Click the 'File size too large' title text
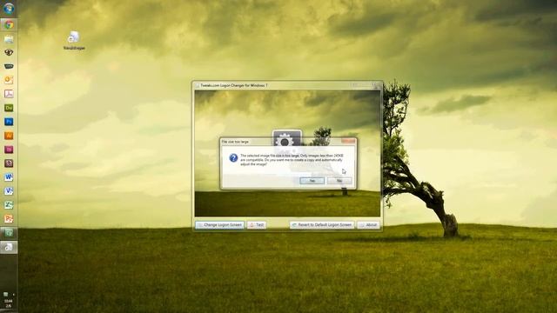This screenshot has height=313, width=557. click(x=235, y=142)
